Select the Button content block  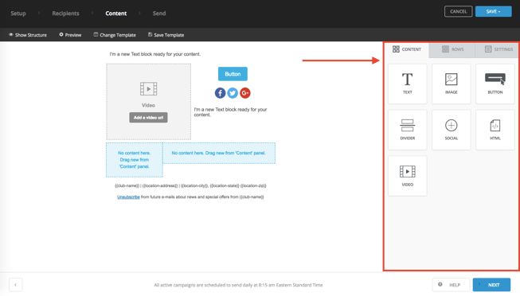point(495,84)
